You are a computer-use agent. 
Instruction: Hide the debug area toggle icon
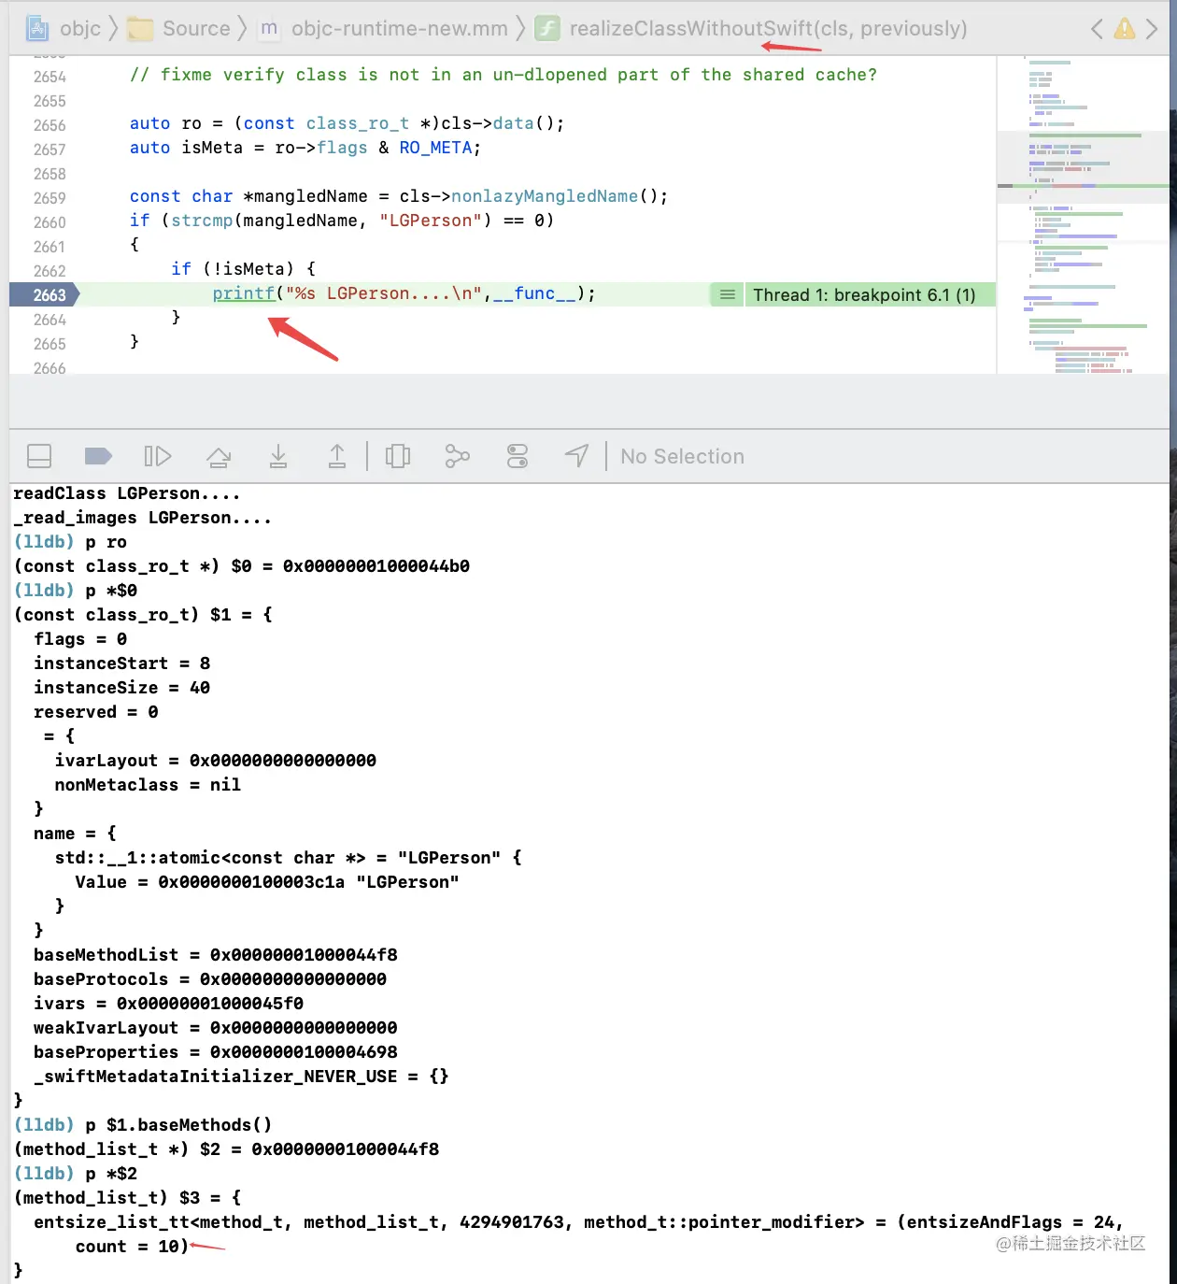click(39, 456)
